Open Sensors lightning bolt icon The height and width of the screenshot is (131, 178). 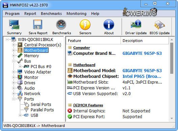(x=85, y=25)
